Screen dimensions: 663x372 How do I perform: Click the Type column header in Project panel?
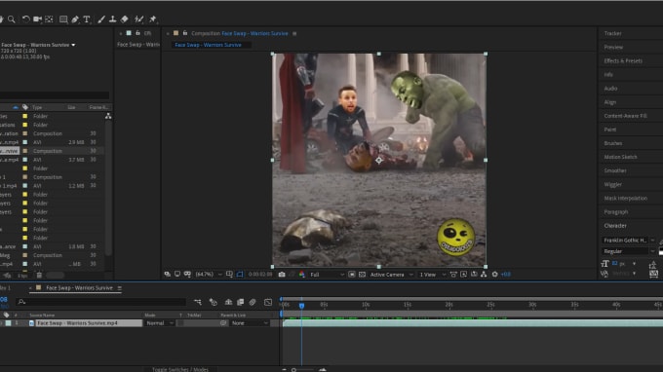[37, 107]
